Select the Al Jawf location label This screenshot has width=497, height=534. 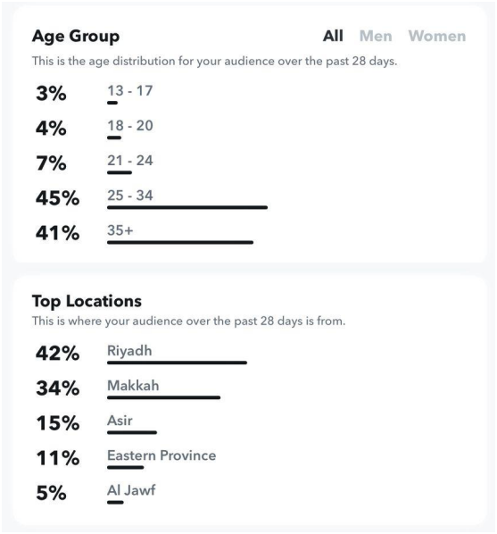click(x=131, y=491)
